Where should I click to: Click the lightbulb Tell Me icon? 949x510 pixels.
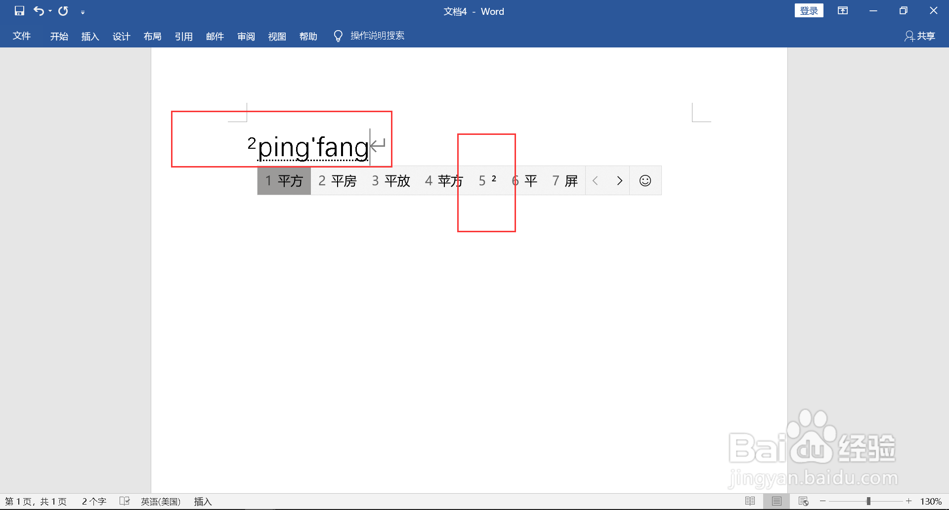338,36
